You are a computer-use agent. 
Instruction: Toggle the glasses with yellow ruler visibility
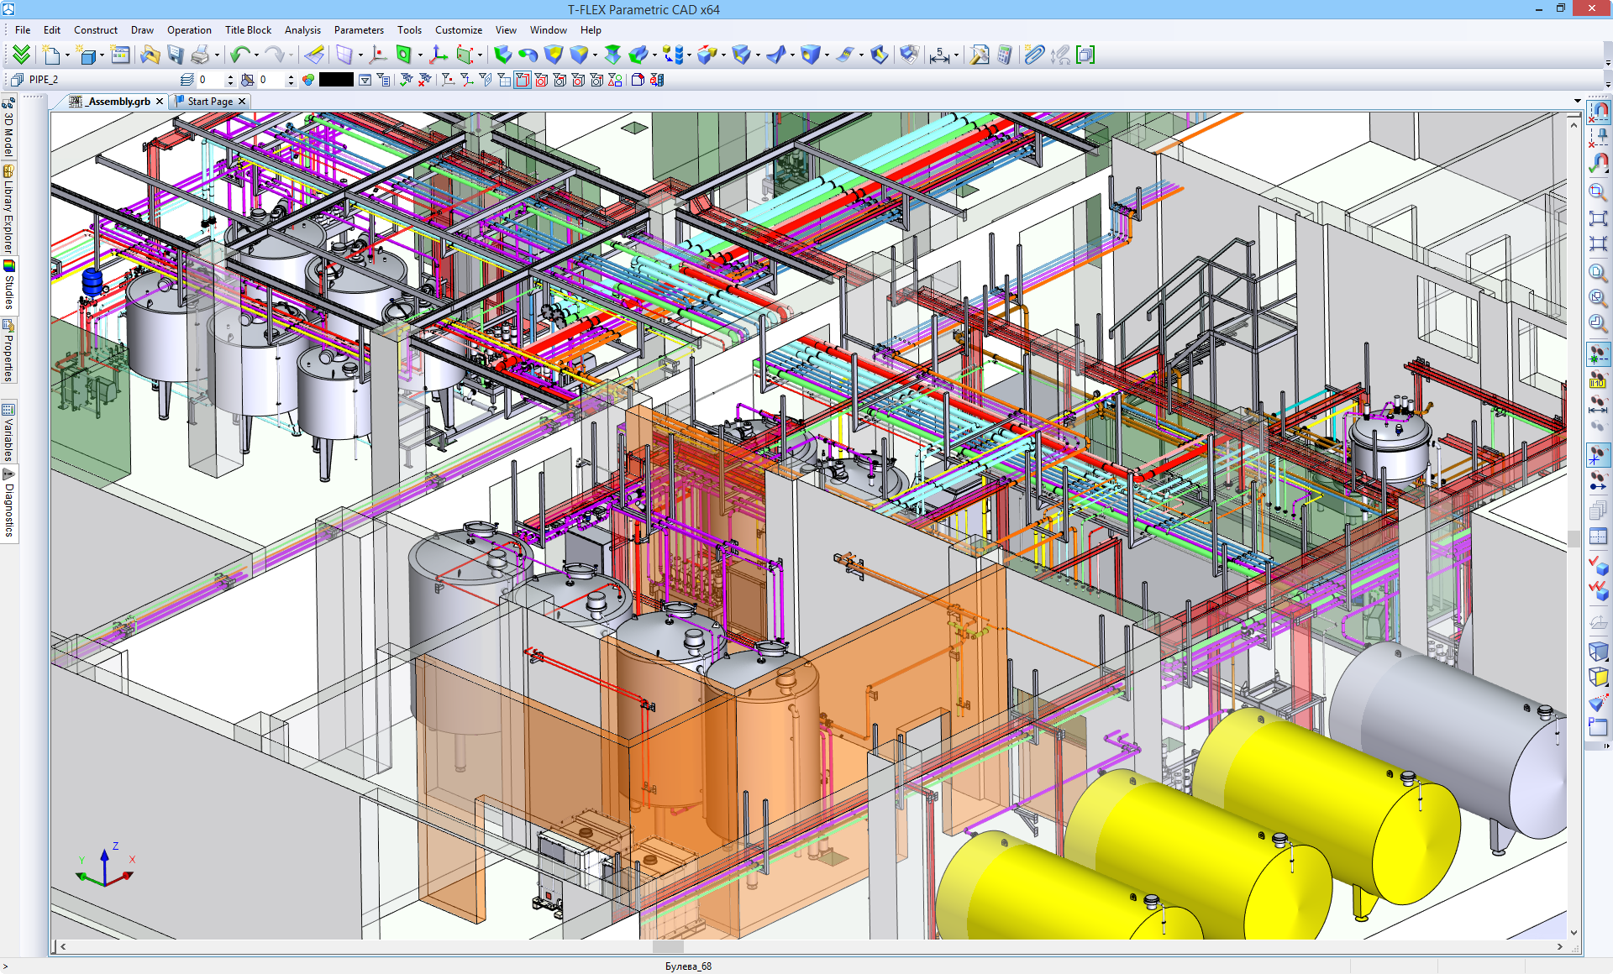(x=1598, y=380)
